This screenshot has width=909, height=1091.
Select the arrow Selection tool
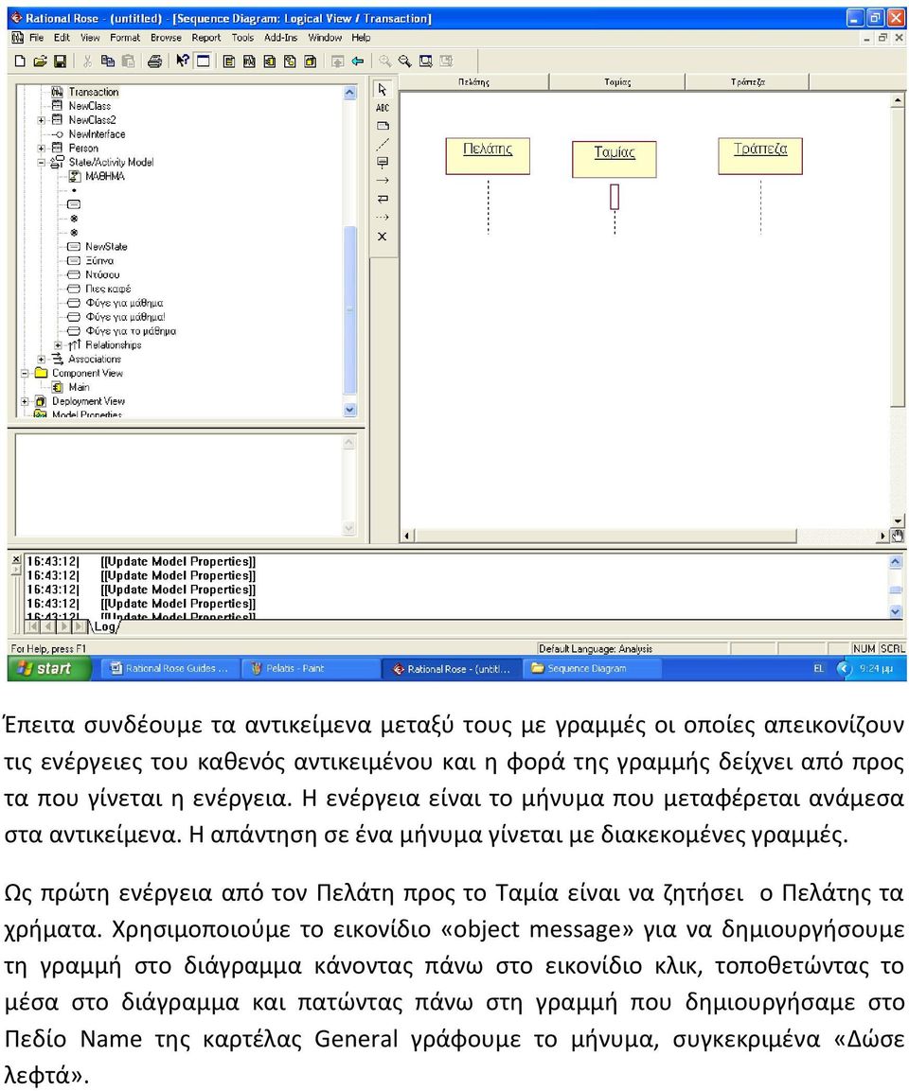pos(383,89)
